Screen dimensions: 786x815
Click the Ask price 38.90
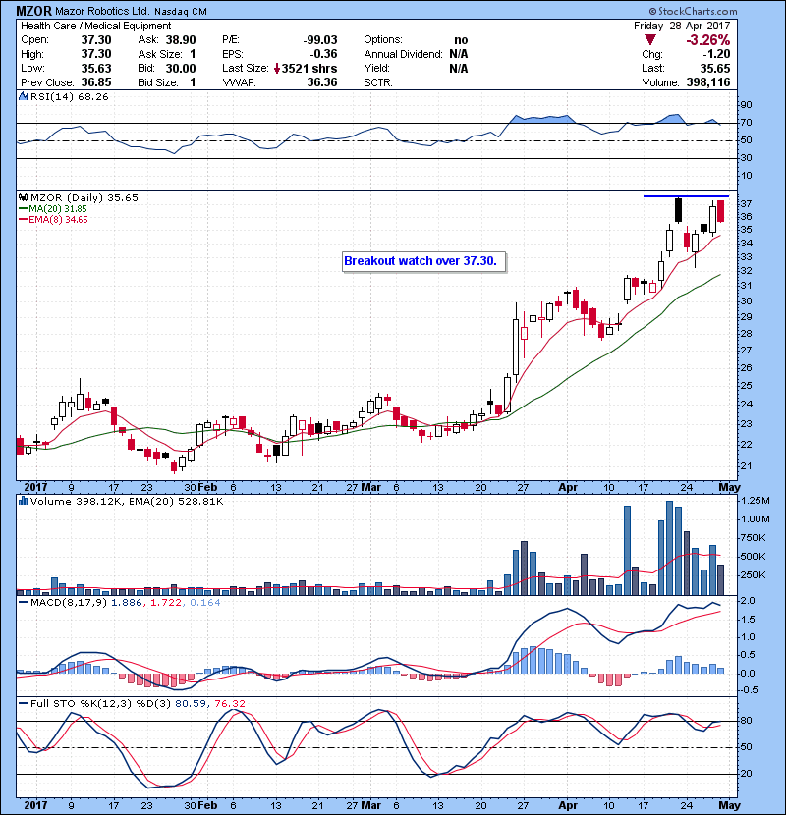point(181,40)
